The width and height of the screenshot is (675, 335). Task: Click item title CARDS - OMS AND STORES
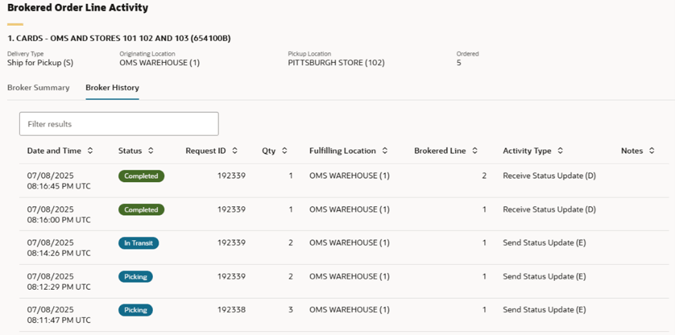119,38
